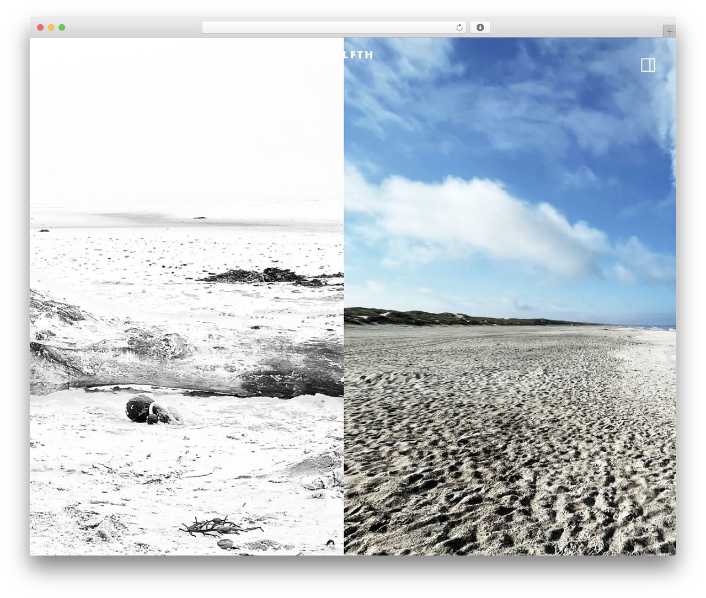
Task: Add a new tab with the plus button
Action: 669,31
